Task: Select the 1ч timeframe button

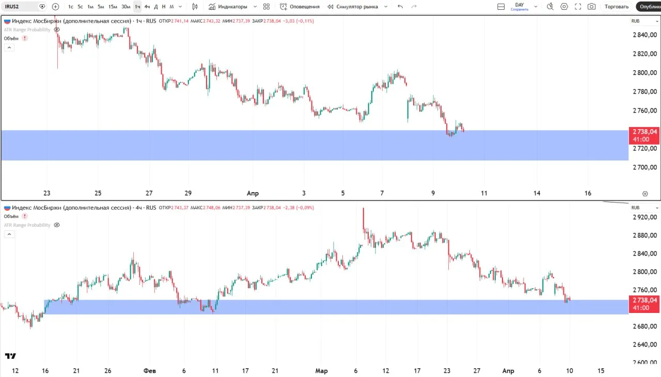Action: 137,7
